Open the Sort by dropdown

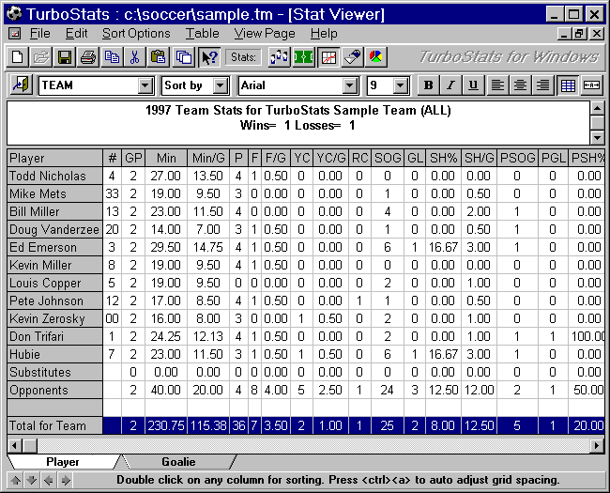pos(221,85)
